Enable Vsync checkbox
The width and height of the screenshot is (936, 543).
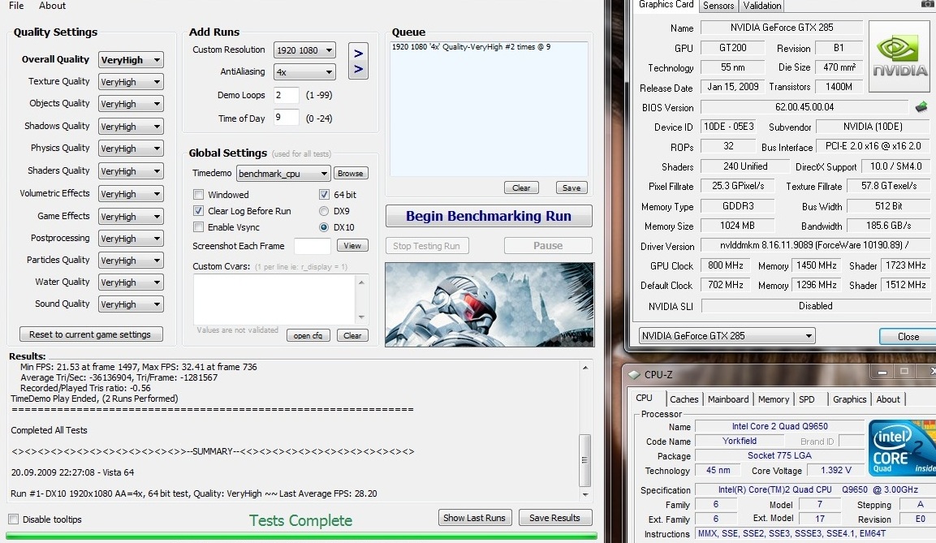(x=199, y=226)
